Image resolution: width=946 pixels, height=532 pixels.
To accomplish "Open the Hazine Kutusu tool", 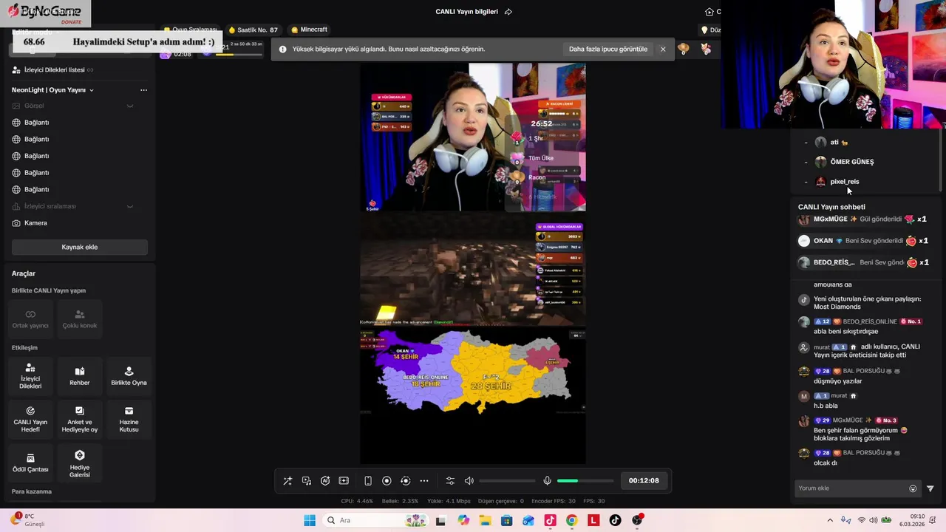I will [x=129, y=419].
